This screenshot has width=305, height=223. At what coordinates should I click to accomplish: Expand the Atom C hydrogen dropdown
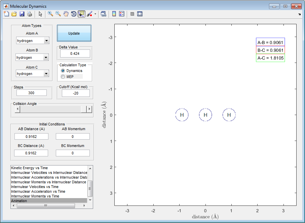(x=46, y=74)
